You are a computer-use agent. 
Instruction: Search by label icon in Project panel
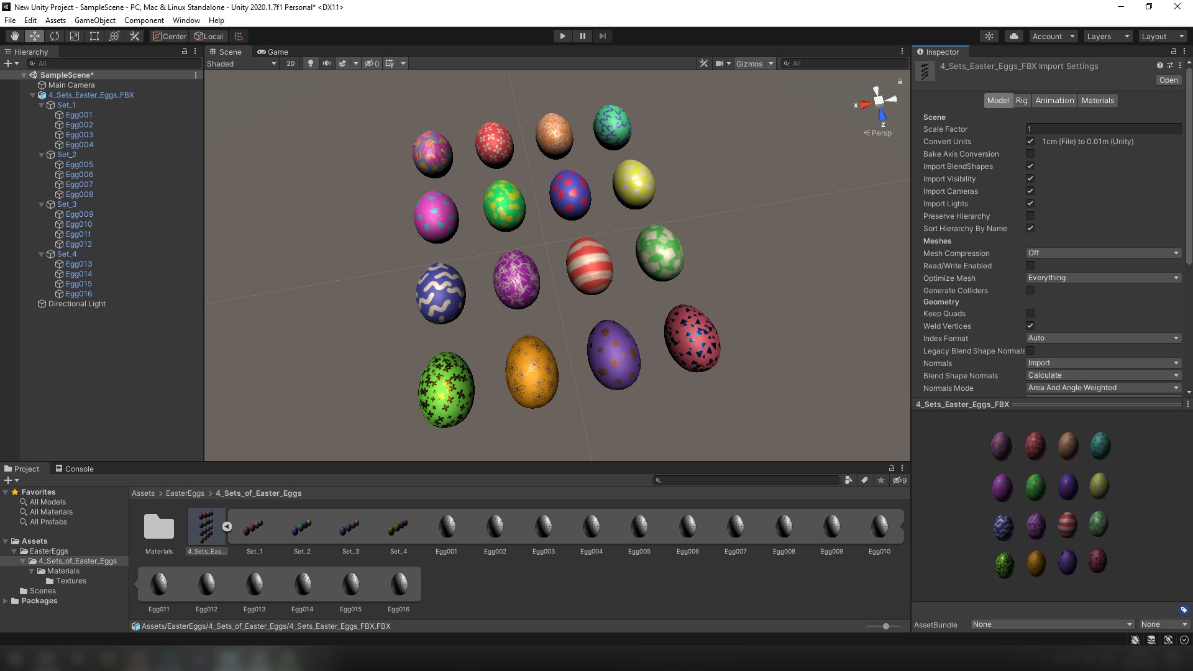864,480
